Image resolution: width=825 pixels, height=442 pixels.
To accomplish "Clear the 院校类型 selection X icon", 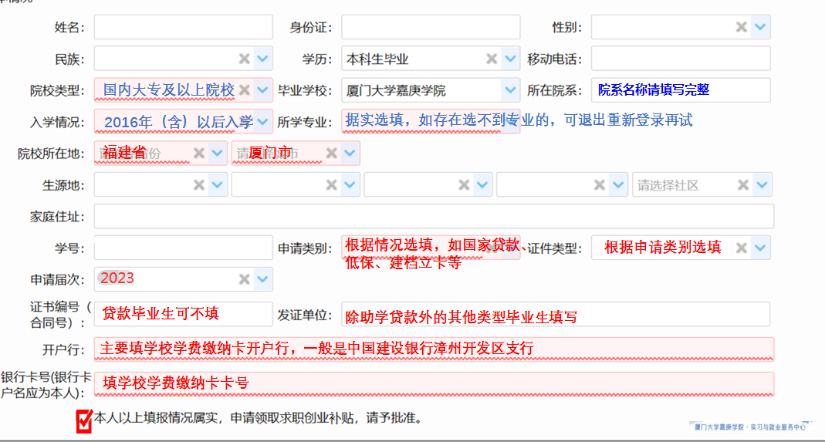I will tap(244, 90).
